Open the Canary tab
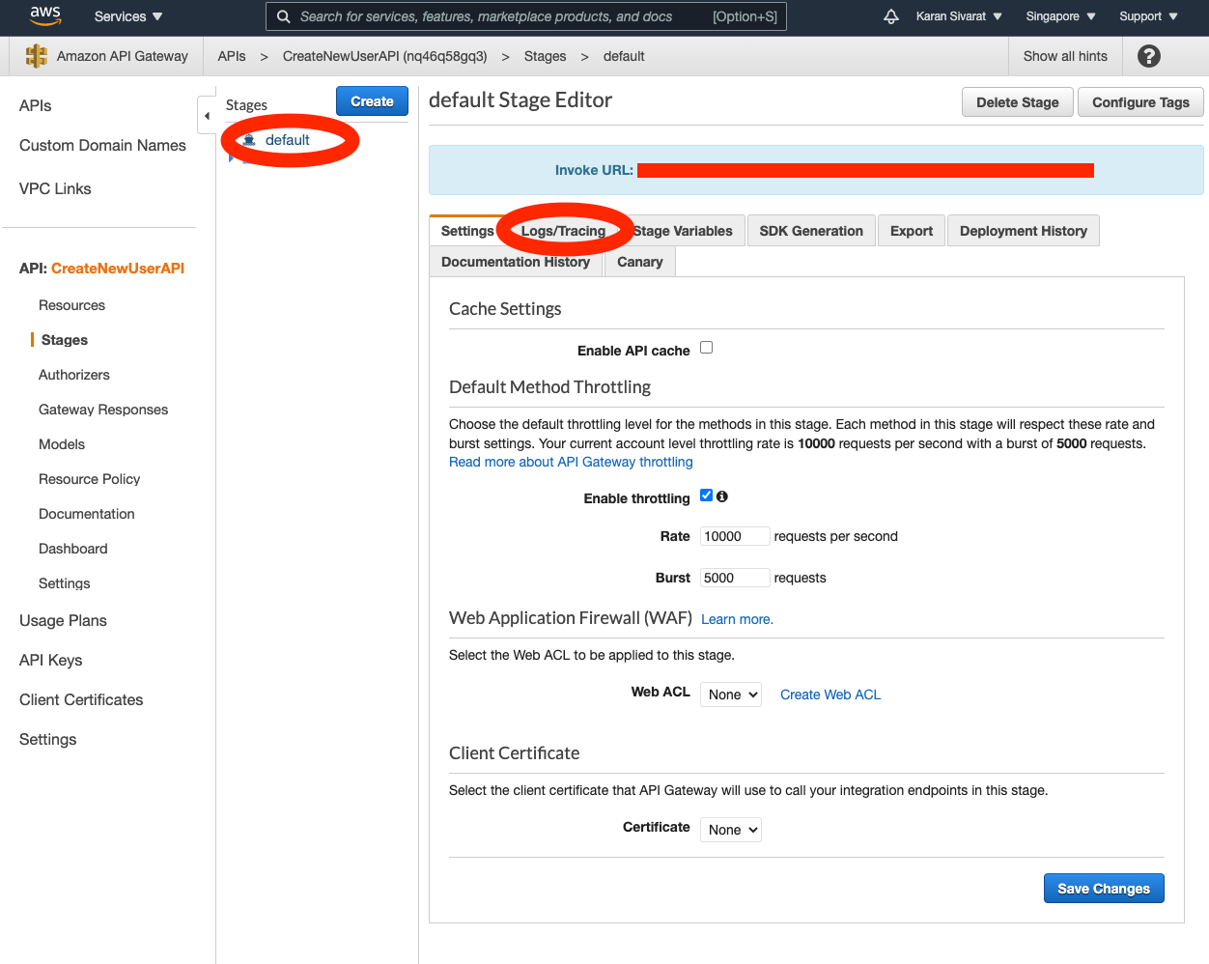The width and height of the screenshot is (1209, 964). point(640,262)
